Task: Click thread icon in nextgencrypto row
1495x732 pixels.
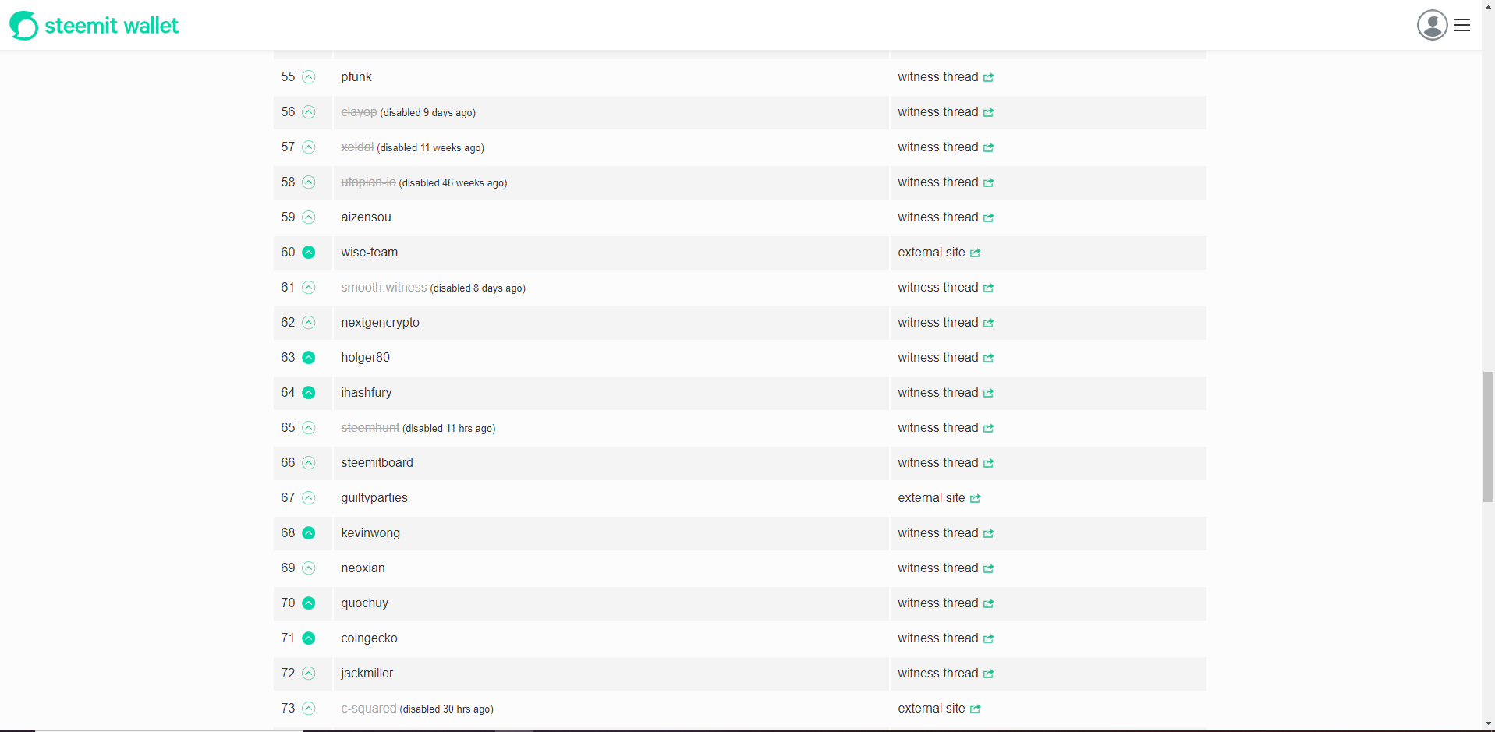Action: (x=988, y=323)
